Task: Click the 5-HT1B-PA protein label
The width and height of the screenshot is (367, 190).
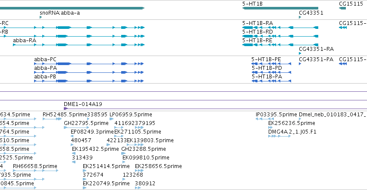Action: pos(267,77)
